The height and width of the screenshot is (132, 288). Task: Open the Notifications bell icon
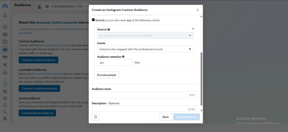click(5, 105)
